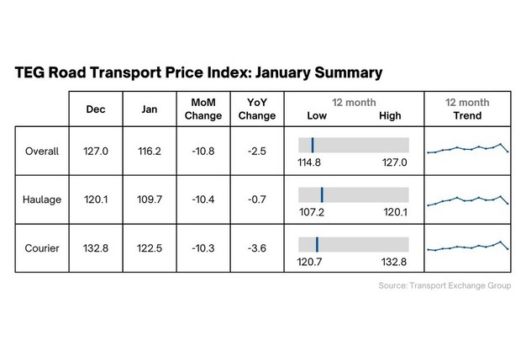Viewport: 526px width, 351px height.
Task: Click the 12 month Trend header
Action: [x=466, y=109]
